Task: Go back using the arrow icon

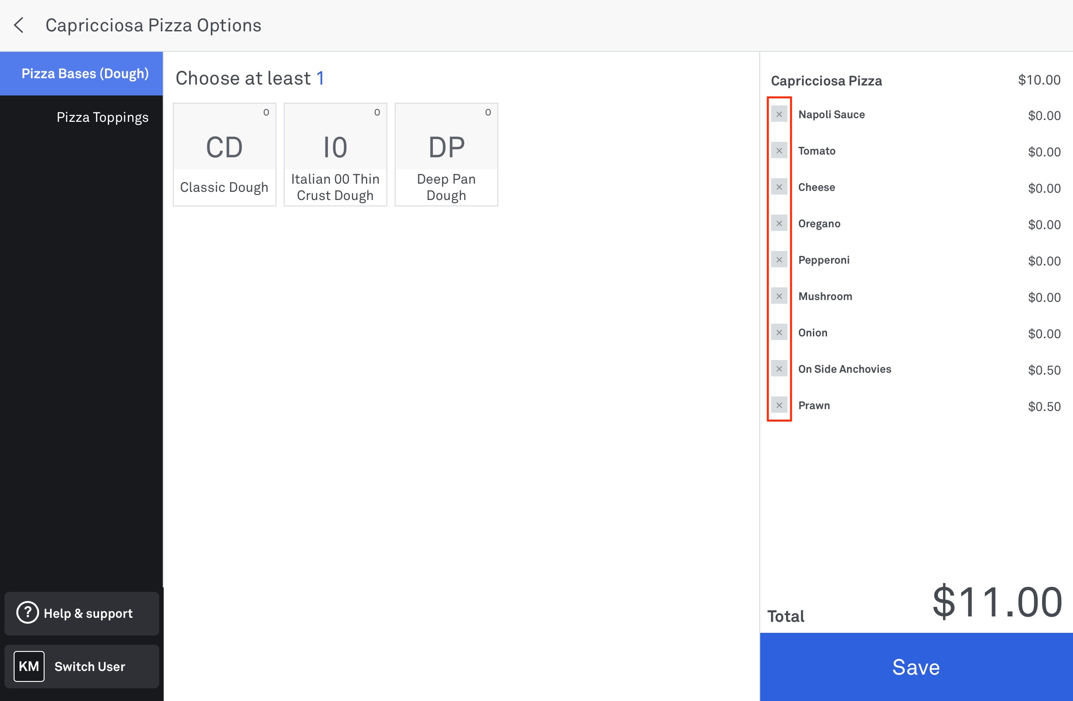Action: click(19, 25)
